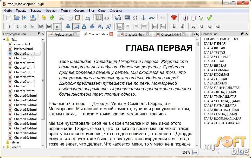Switch to the Preface.xhtml tab

tap(63, 34)
